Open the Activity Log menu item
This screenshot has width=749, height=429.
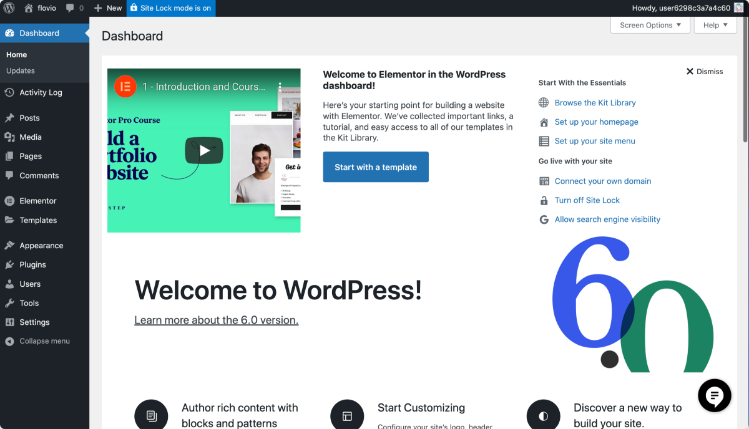(x=44, y=92)
